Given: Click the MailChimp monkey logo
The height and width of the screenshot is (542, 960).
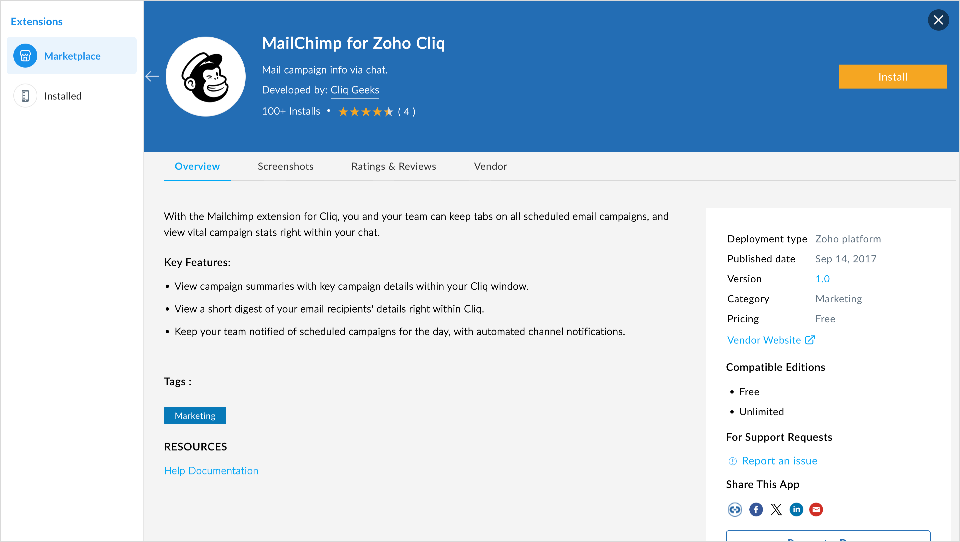Looking at the screenshot, I should tap(205, 77).
